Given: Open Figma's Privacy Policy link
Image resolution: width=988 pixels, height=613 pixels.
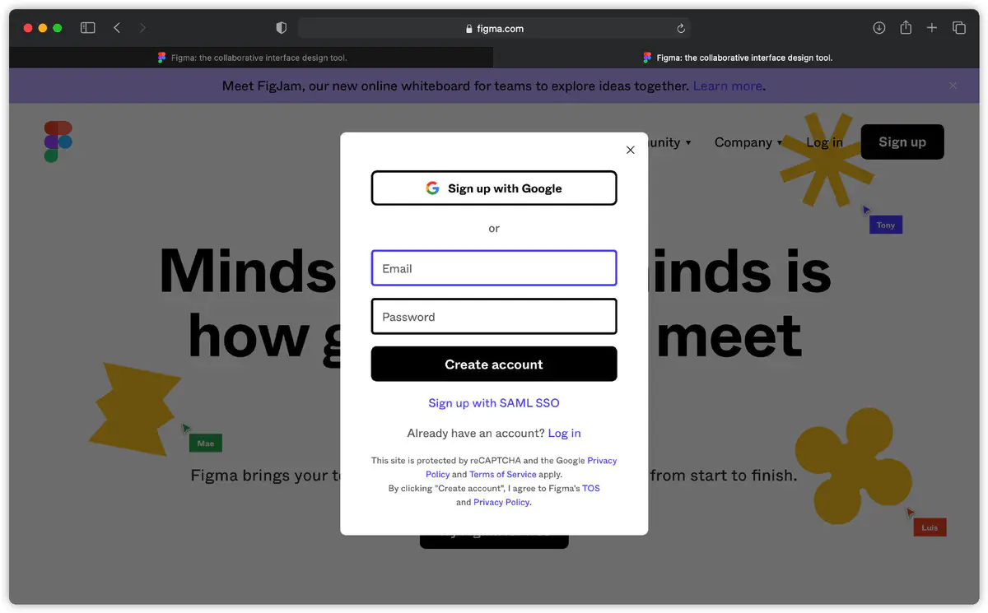Looking at the screenshot, I should (501, 502).
